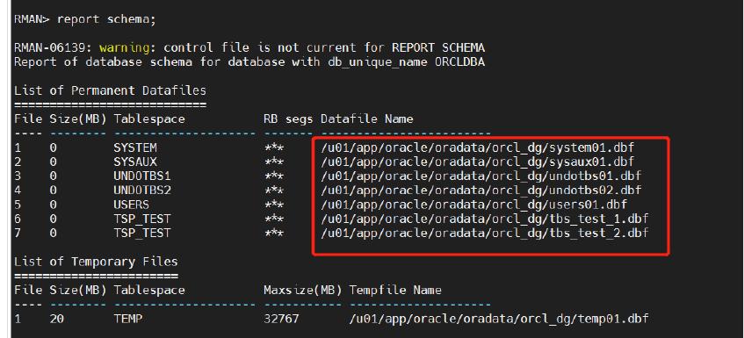Viewport: 744px width, 338px height.
Task: Click 'List of Temporary Files' heading
Action: 96,262
